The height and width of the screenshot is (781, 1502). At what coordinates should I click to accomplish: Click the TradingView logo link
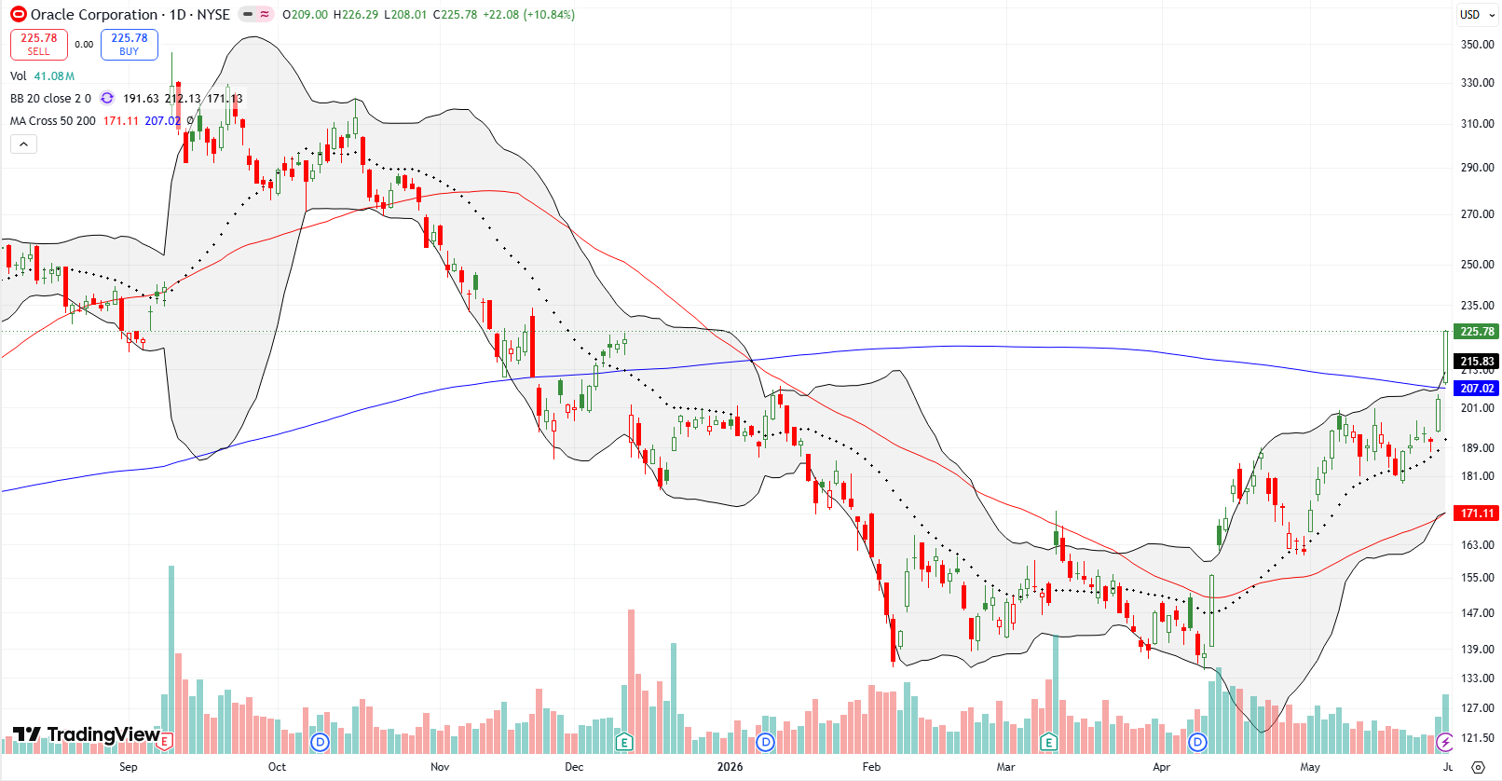tap(86, 734)
